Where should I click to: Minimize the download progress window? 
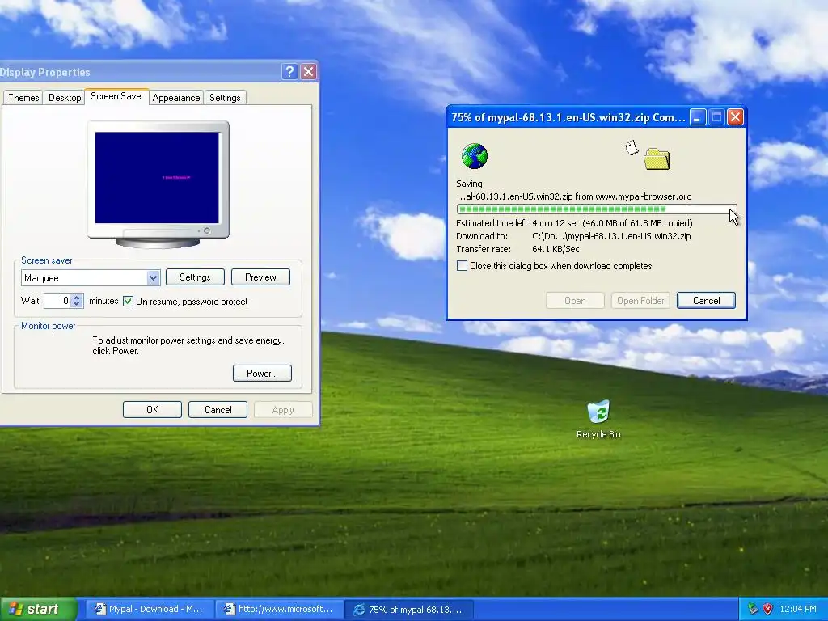coord(698,117)
